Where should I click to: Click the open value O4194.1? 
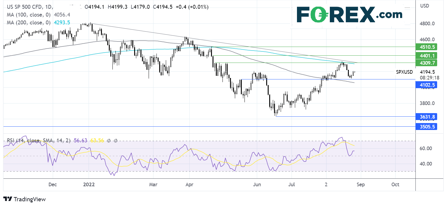point(95,7)
